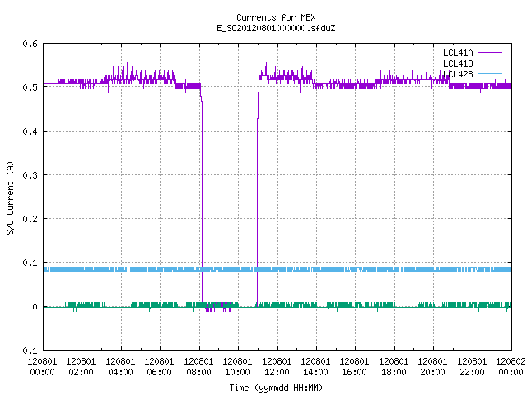Click the 120801 18:00 x-axis tick label
This screenshot has height=395, width=527.
tap(394, 366)
